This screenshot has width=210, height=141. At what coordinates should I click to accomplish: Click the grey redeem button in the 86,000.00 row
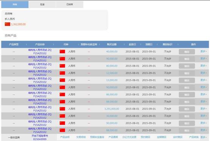click(x=187, y=95)
